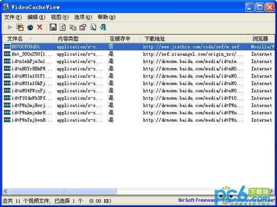Click the Internet browser cell in fmt_300x250 row

pyautogui.click(x=262, y=54)
